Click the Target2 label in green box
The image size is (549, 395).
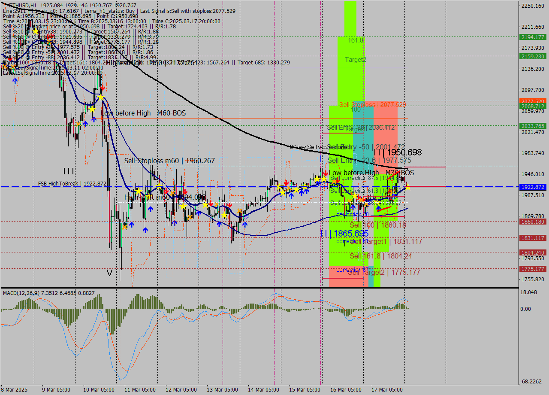pos(356,60)
